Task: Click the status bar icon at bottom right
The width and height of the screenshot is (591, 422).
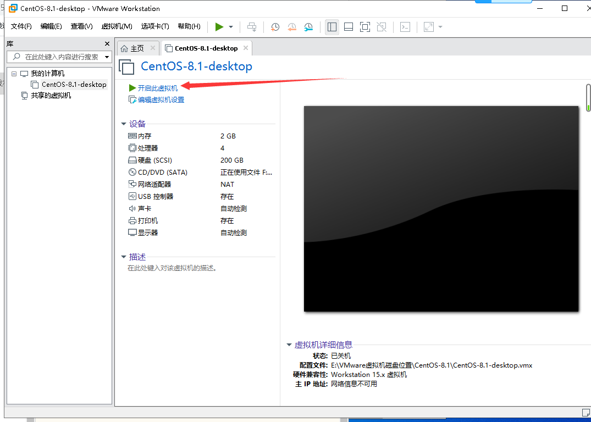Action: click(x=586, y=412)
